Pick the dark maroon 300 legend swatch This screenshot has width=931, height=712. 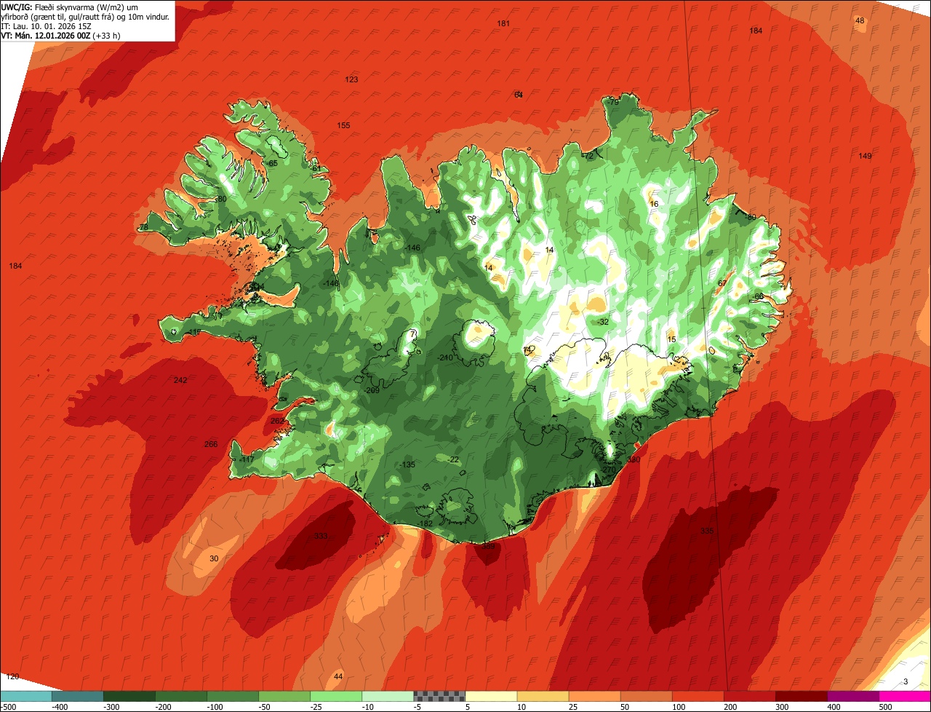click(801, 695)
